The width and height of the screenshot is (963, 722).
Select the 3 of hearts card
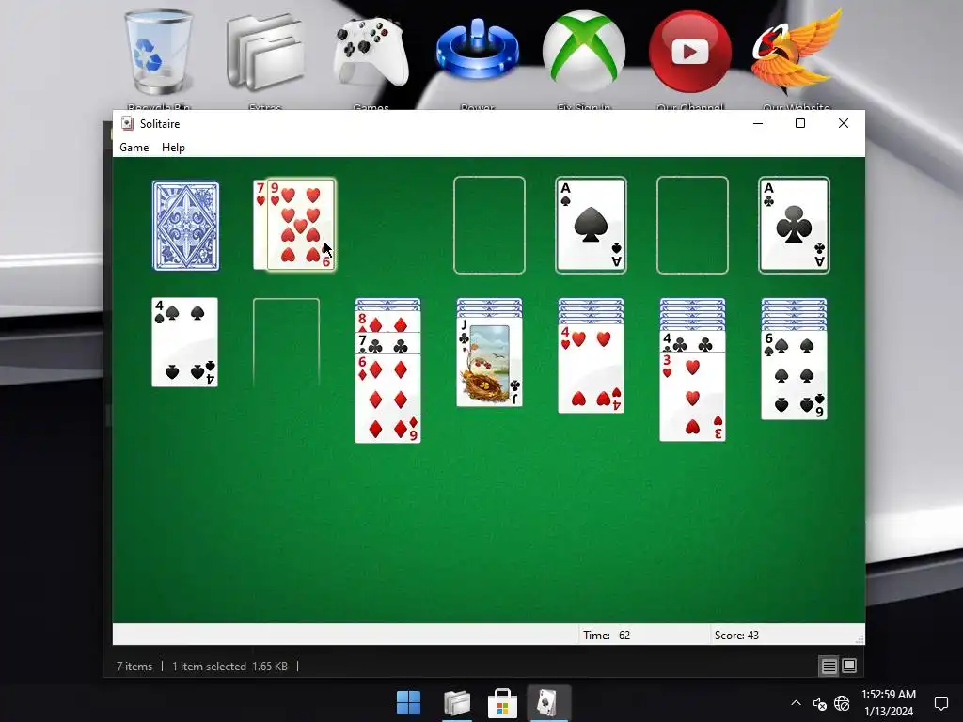point(692,397)
